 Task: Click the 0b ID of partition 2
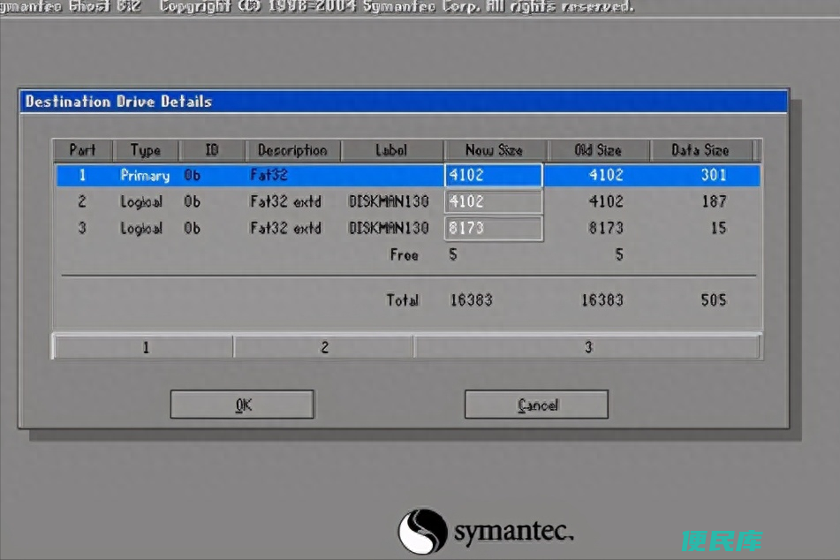tap(192, 201)
